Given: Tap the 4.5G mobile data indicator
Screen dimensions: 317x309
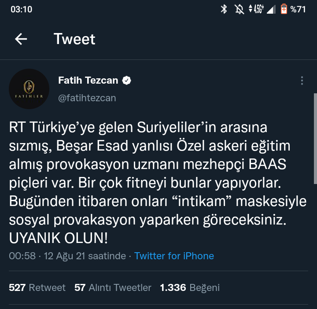Looking at the screenshot, I should (x=256, y=9).
